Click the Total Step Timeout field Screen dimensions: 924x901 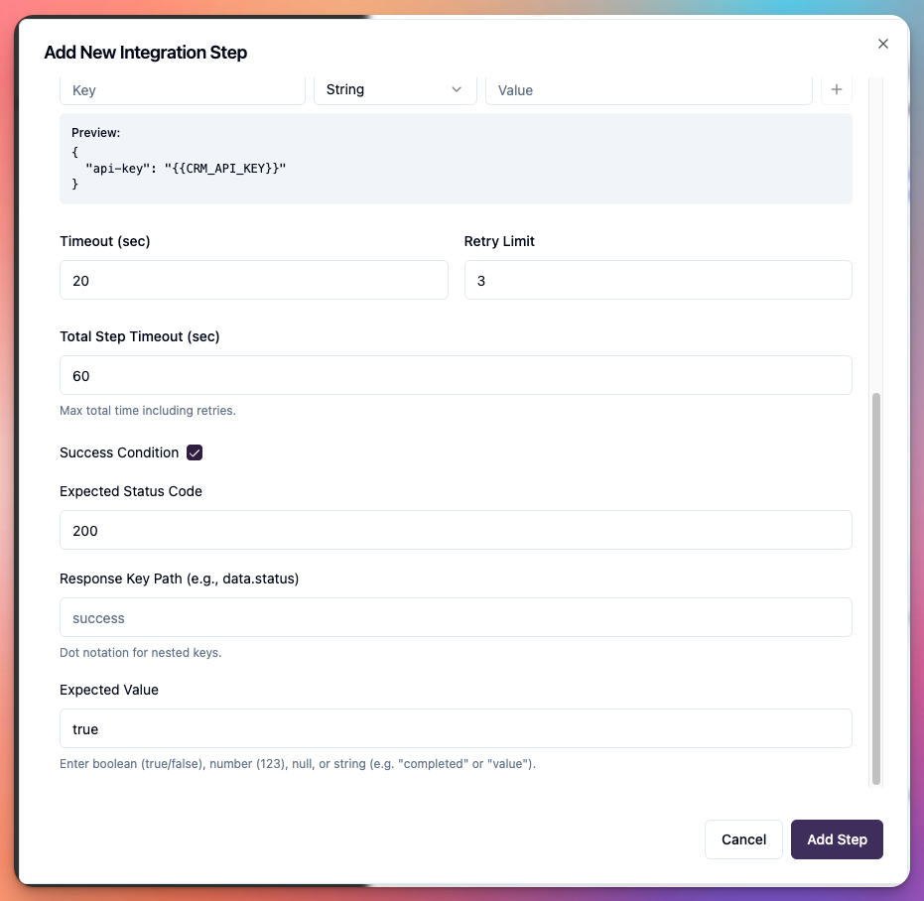pos(456,375)
